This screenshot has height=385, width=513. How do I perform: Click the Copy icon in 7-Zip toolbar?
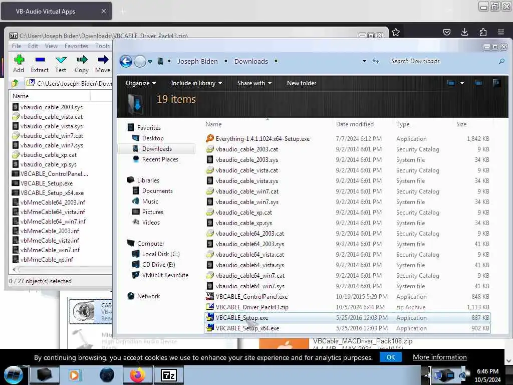click(82, 60)
